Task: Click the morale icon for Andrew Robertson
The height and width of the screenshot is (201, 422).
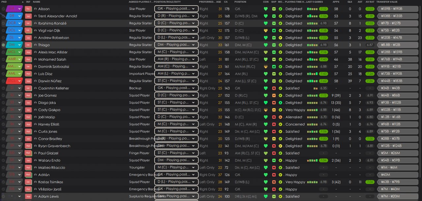Action: click(x=280, y=38)
